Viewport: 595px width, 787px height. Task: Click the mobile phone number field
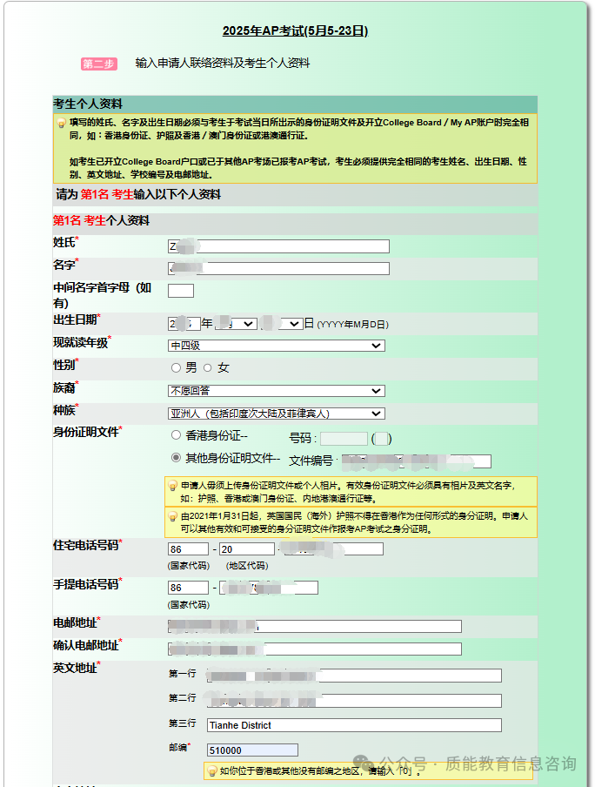(x=269, y=588)
